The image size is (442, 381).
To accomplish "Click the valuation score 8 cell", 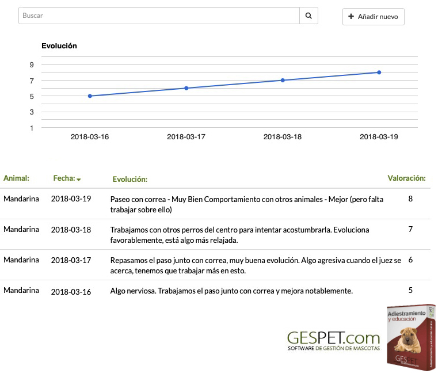I will [410, 199].
